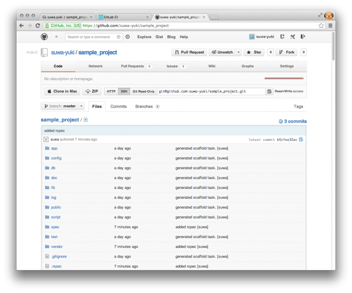Open the branch: master dropdown
Screen dimensions: 352x293
pyautogui.click(x=62, y=106)
